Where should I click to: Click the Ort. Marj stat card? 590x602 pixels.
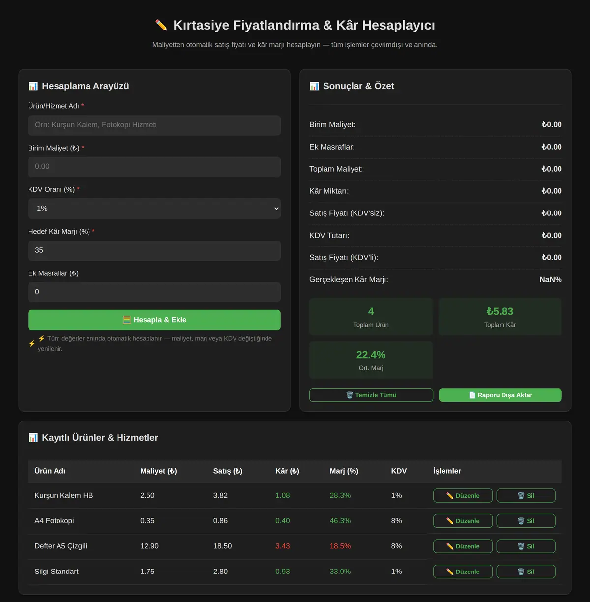coord(371,360)
